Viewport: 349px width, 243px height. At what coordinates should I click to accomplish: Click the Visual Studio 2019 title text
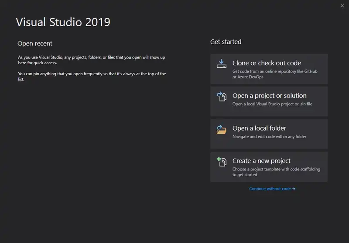pyautogui.click(x=63, y=22)
